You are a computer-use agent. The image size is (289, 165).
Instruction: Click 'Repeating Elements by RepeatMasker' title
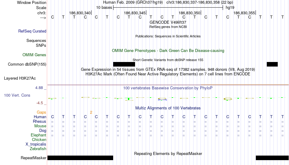(168, 153)
